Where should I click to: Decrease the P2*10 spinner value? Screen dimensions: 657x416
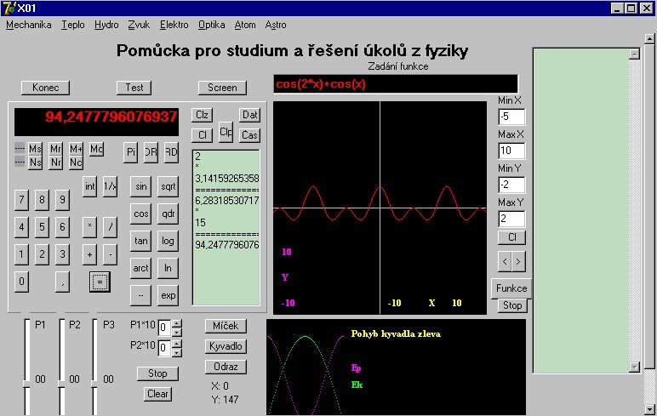tap(177, 353)
